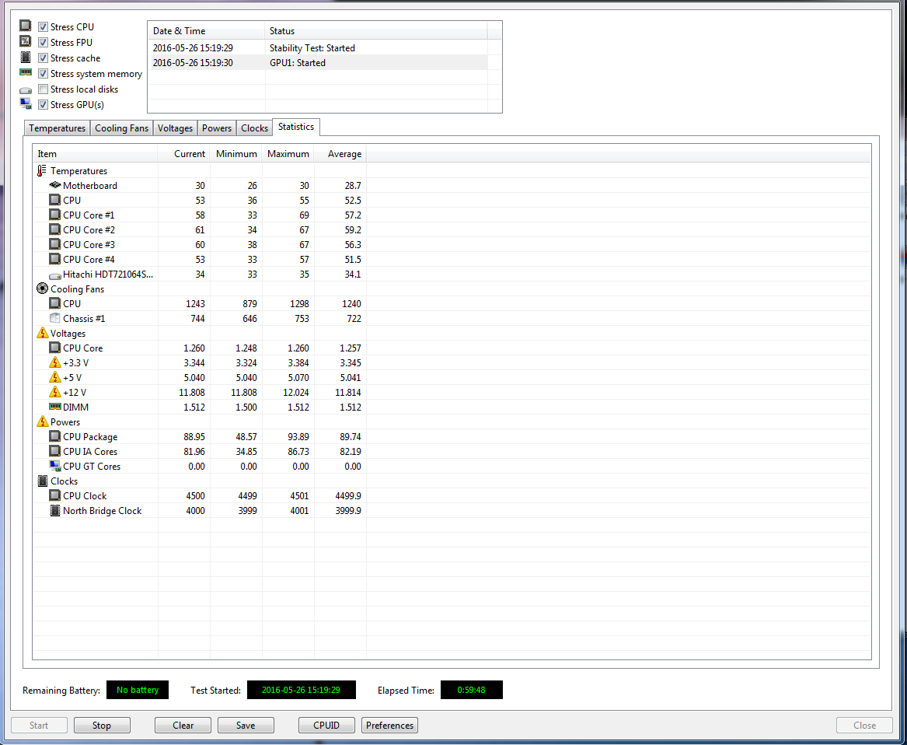Click the Test Started timestamp field
The image size is (907, 745).
pos(302,690)
